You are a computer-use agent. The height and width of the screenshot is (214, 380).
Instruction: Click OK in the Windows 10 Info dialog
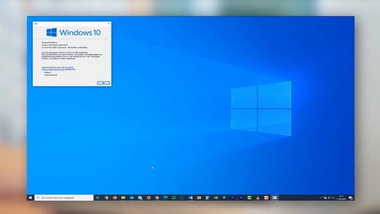point(103,83)
